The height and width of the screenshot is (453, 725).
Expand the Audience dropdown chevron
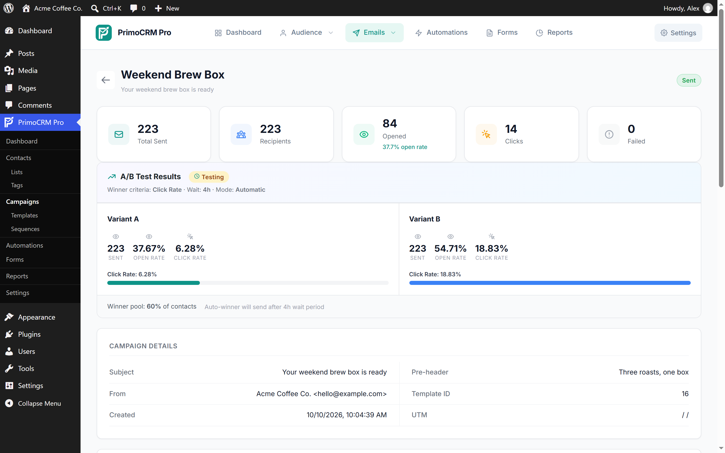coord(331,33)
